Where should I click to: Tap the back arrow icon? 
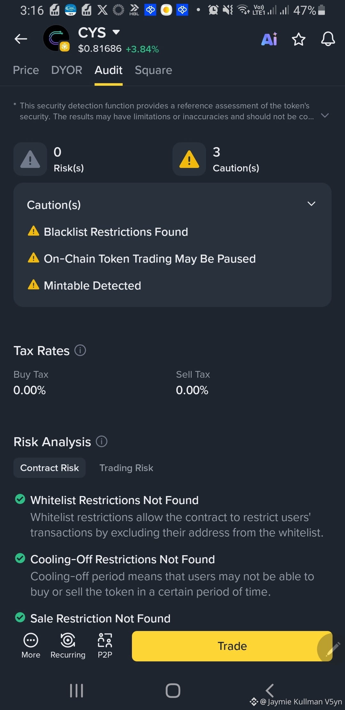pyautogui.click(x=21, y=39)
